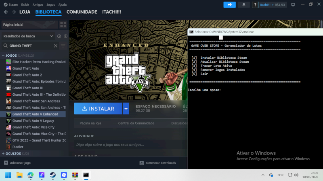This screenshot has height=181, width=323.
Task: Collapse the JOGOS category
Action: pyautogui.click(x=3, y=56)
